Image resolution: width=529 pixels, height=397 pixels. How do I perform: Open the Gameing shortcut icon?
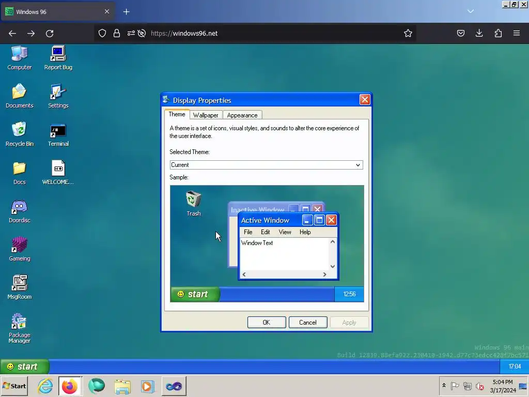tap(19, 249)
